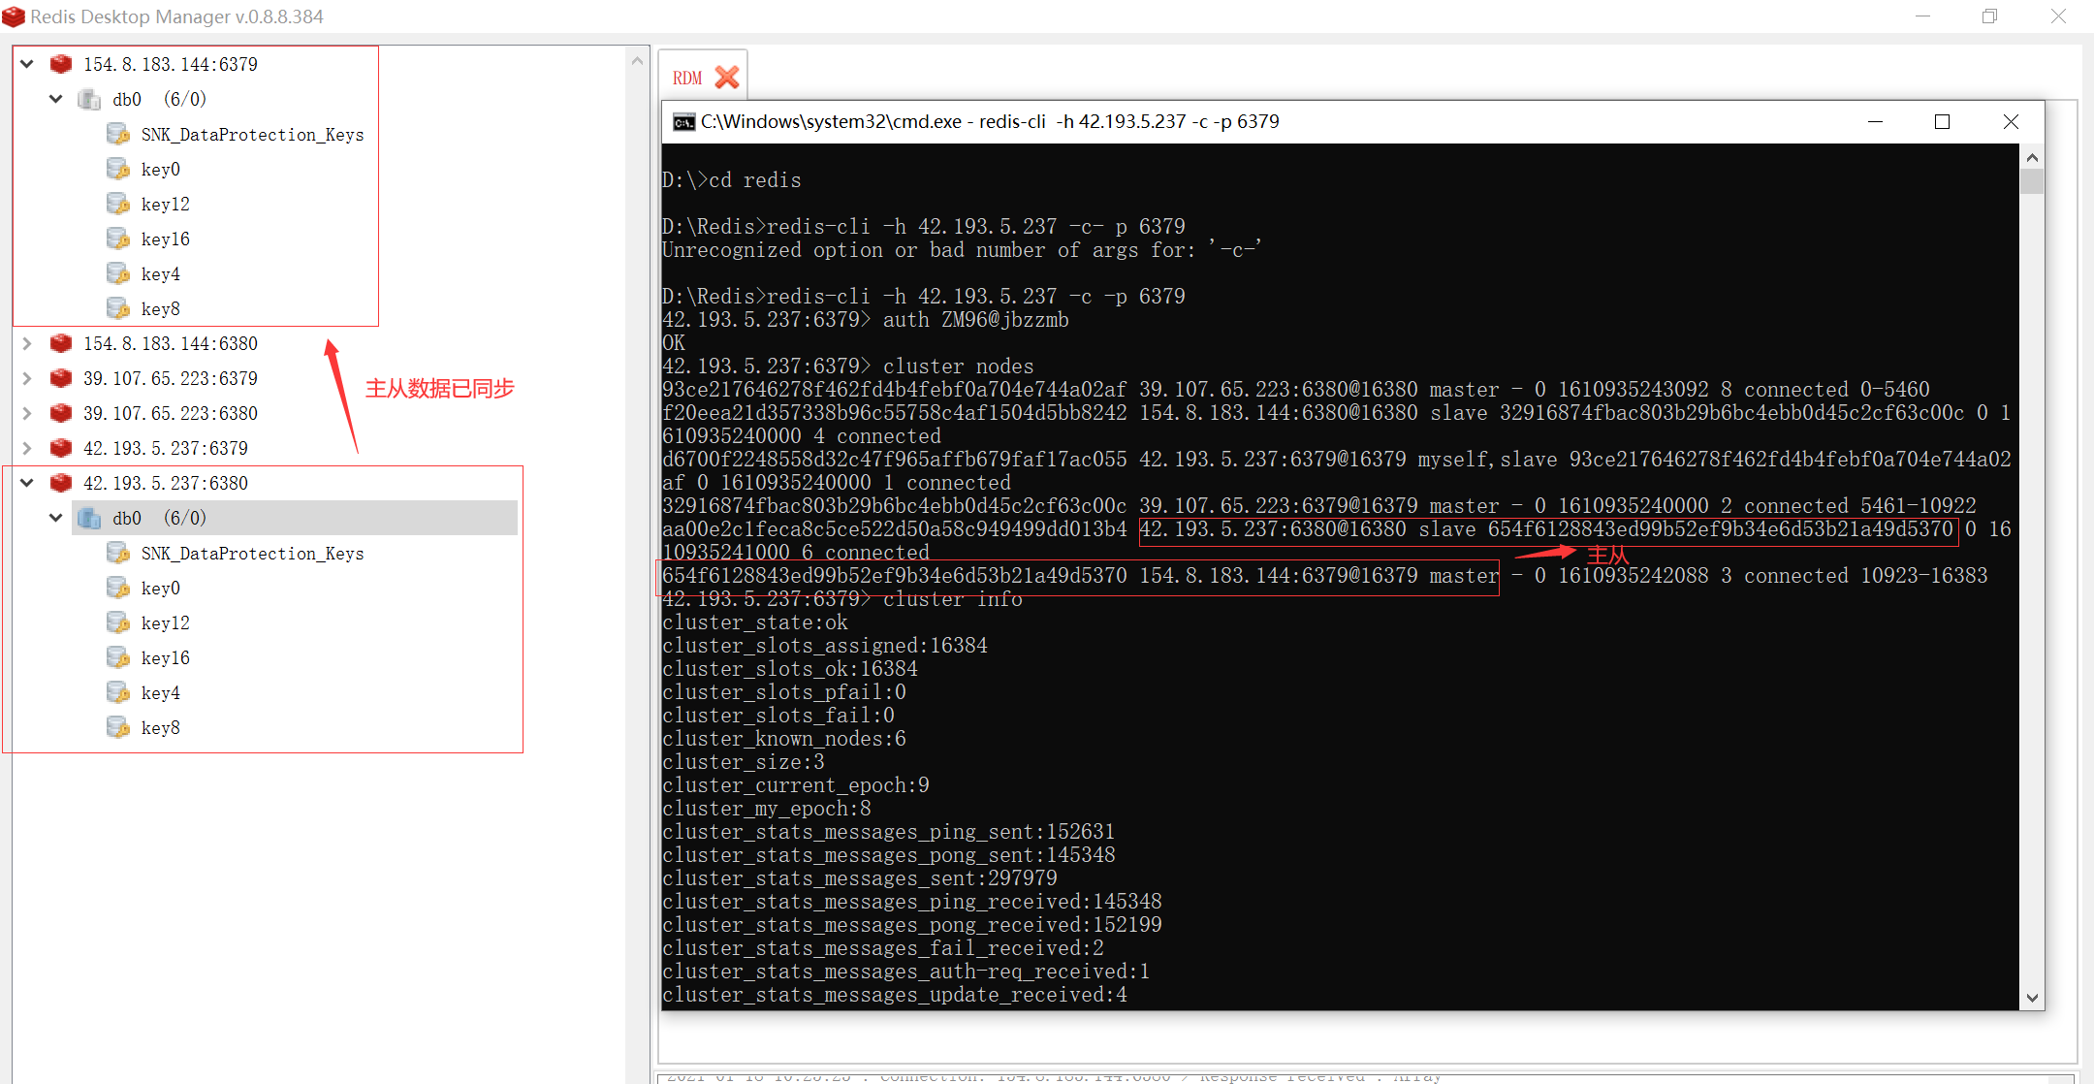Click 'cluster_size:3' line in cmd output
Viewport: 2094px width, 1084px height.
click(x=744, y=762)
